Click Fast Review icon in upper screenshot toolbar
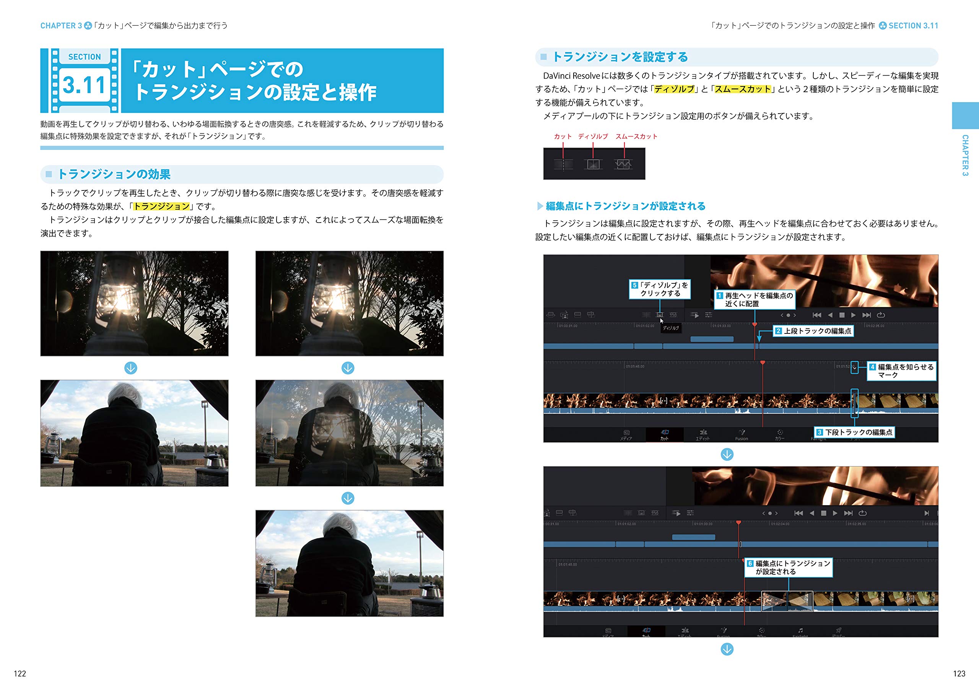The width and height of the screenshot is (979, 691). 694,315
